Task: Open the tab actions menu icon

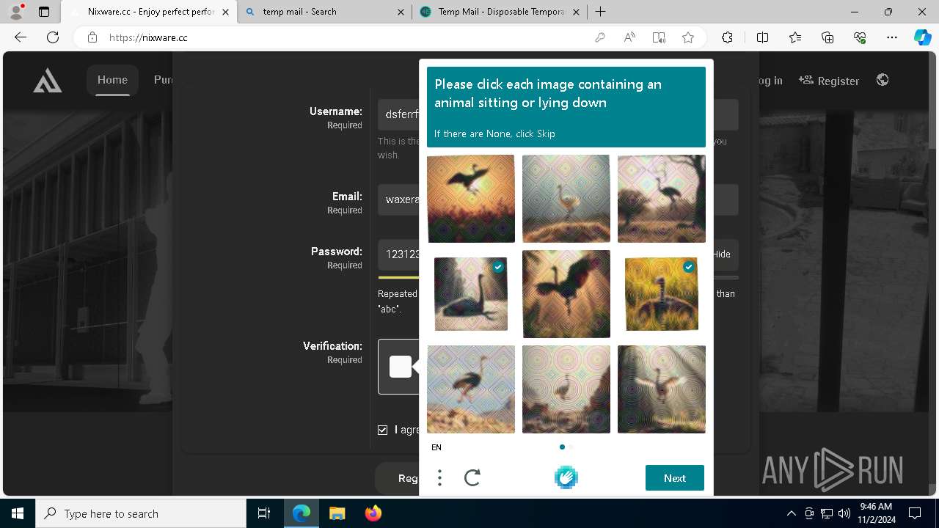Action: tap(44, 12)
